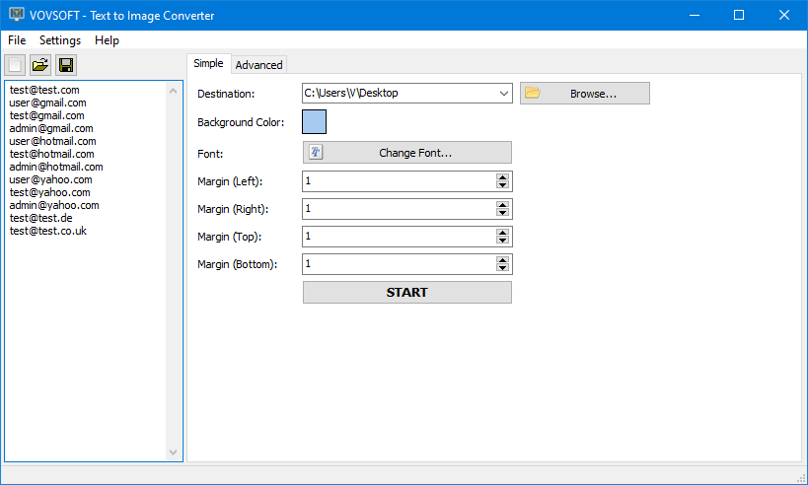Screen dimensions: 808x485
Task: Pick the Background Color swatch
Action: [x=314, y=122]
